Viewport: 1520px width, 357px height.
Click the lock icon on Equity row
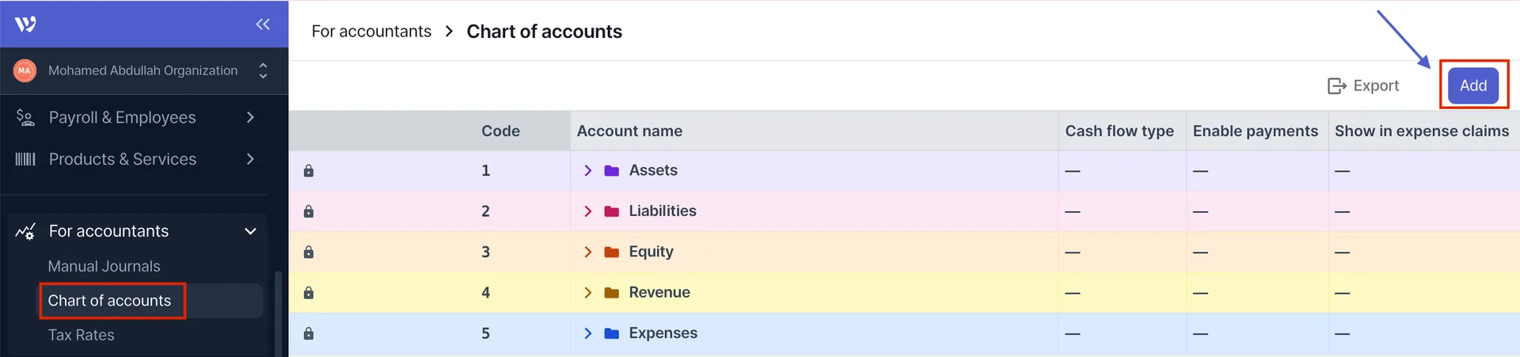[309, 253]
